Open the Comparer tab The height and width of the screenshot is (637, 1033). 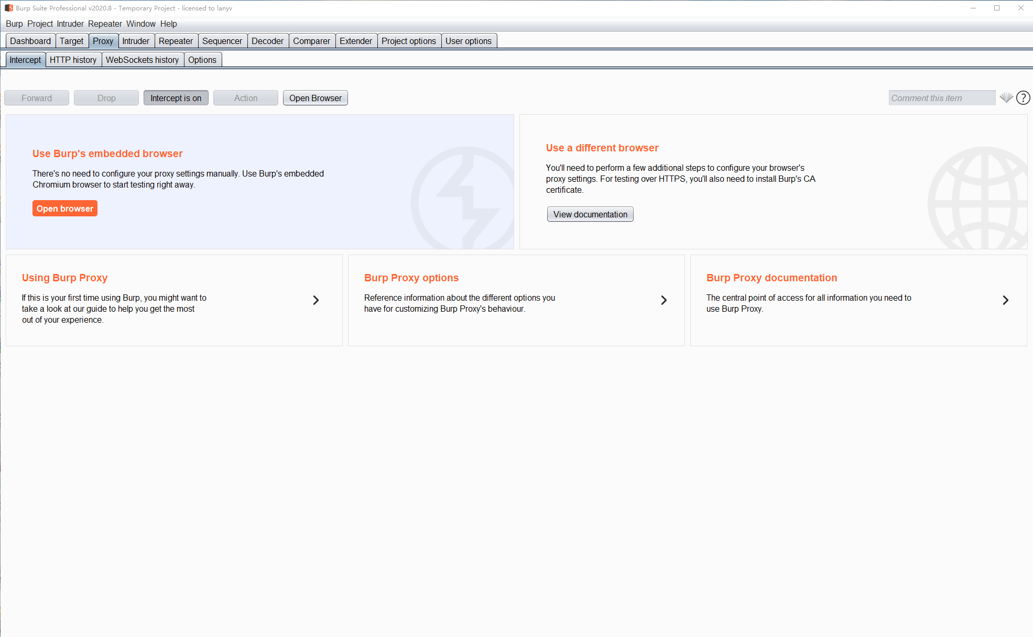click(x=311, y=41)
